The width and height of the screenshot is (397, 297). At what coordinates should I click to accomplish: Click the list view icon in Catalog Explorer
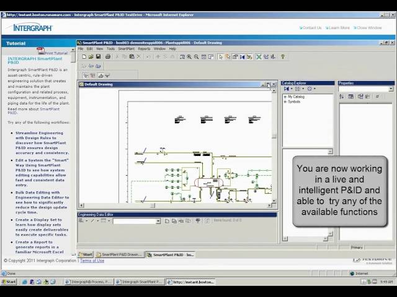(298, 88)
